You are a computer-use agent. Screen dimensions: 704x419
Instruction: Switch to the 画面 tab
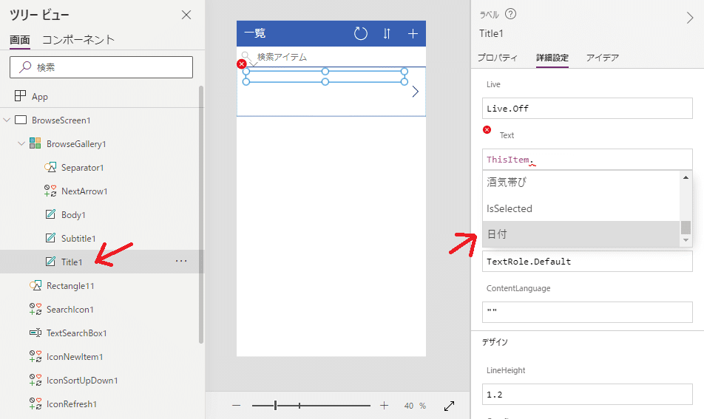(x=20, y=40)
